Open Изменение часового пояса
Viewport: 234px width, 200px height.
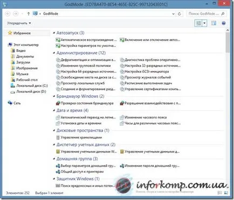click(143, 117)
